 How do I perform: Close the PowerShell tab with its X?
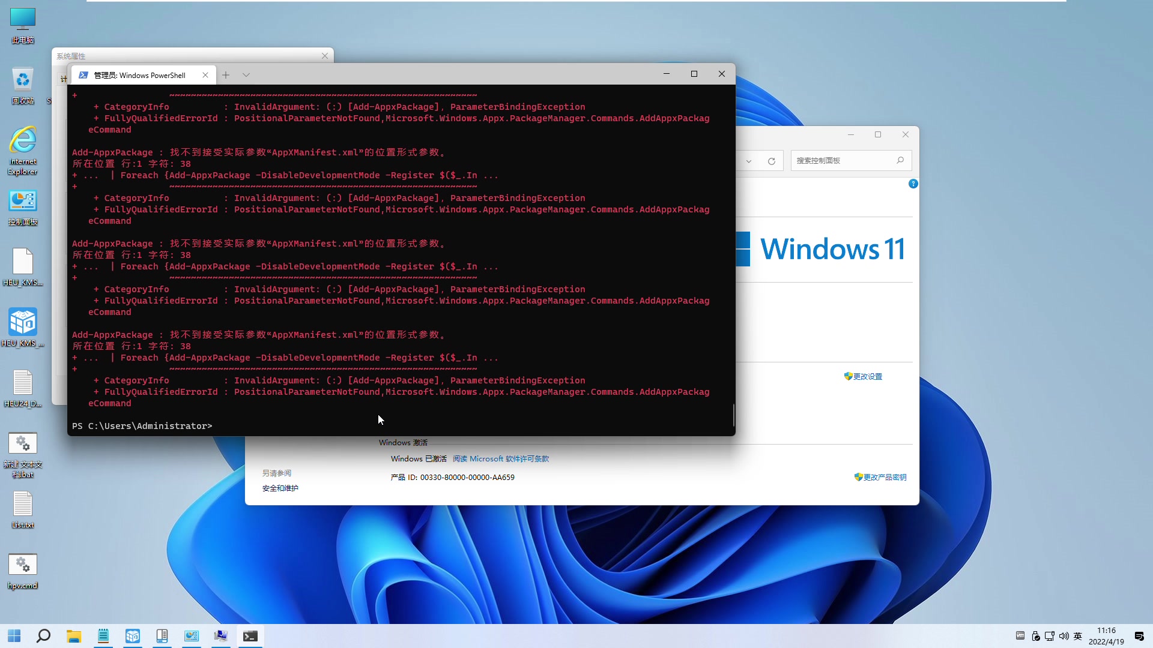205,75
